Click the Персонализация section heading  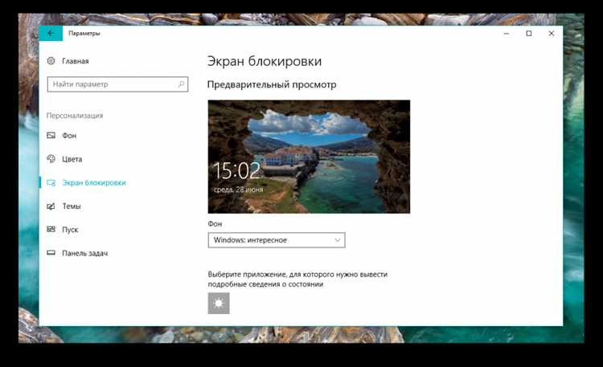click(x=75, y=116)
